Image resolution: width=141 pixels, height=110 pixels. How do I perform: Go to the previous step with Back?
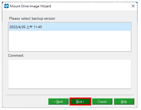(58, 102)
